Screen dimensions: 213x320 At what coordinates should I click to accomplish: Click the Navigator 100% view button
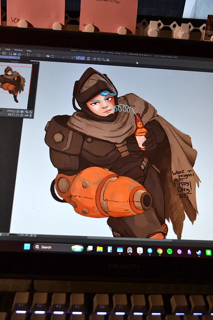tap(22, 112)
